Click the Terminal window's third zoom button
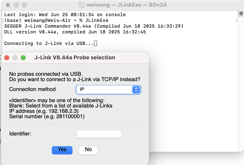Viewport: 244px width, 165px height. (24, 5)
